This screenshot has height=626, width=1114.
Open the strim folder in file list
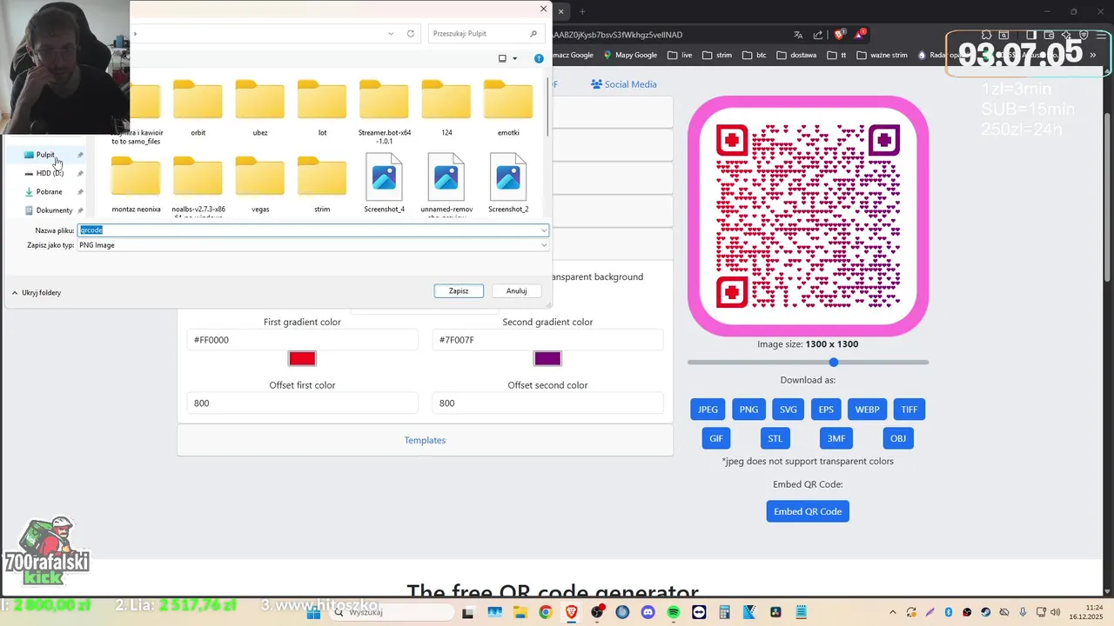pyautogui.click(x=322, y=184)
